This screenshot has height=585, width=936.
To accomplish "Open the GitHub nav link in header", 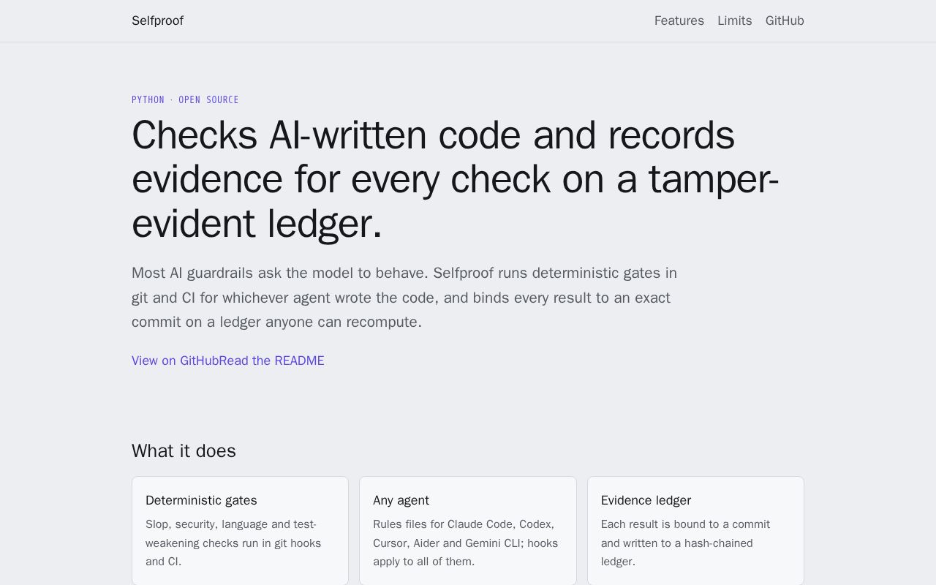I will click(x=785, y=20).
